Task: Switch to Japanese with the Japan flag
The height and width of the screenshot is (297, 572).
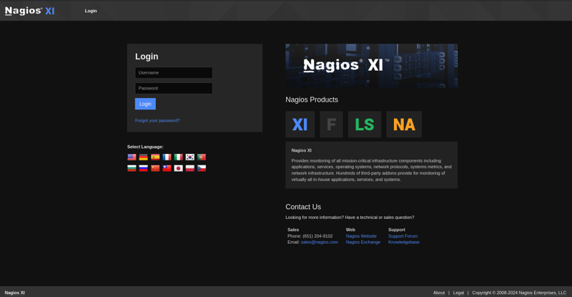Action: tap(178, 168)
